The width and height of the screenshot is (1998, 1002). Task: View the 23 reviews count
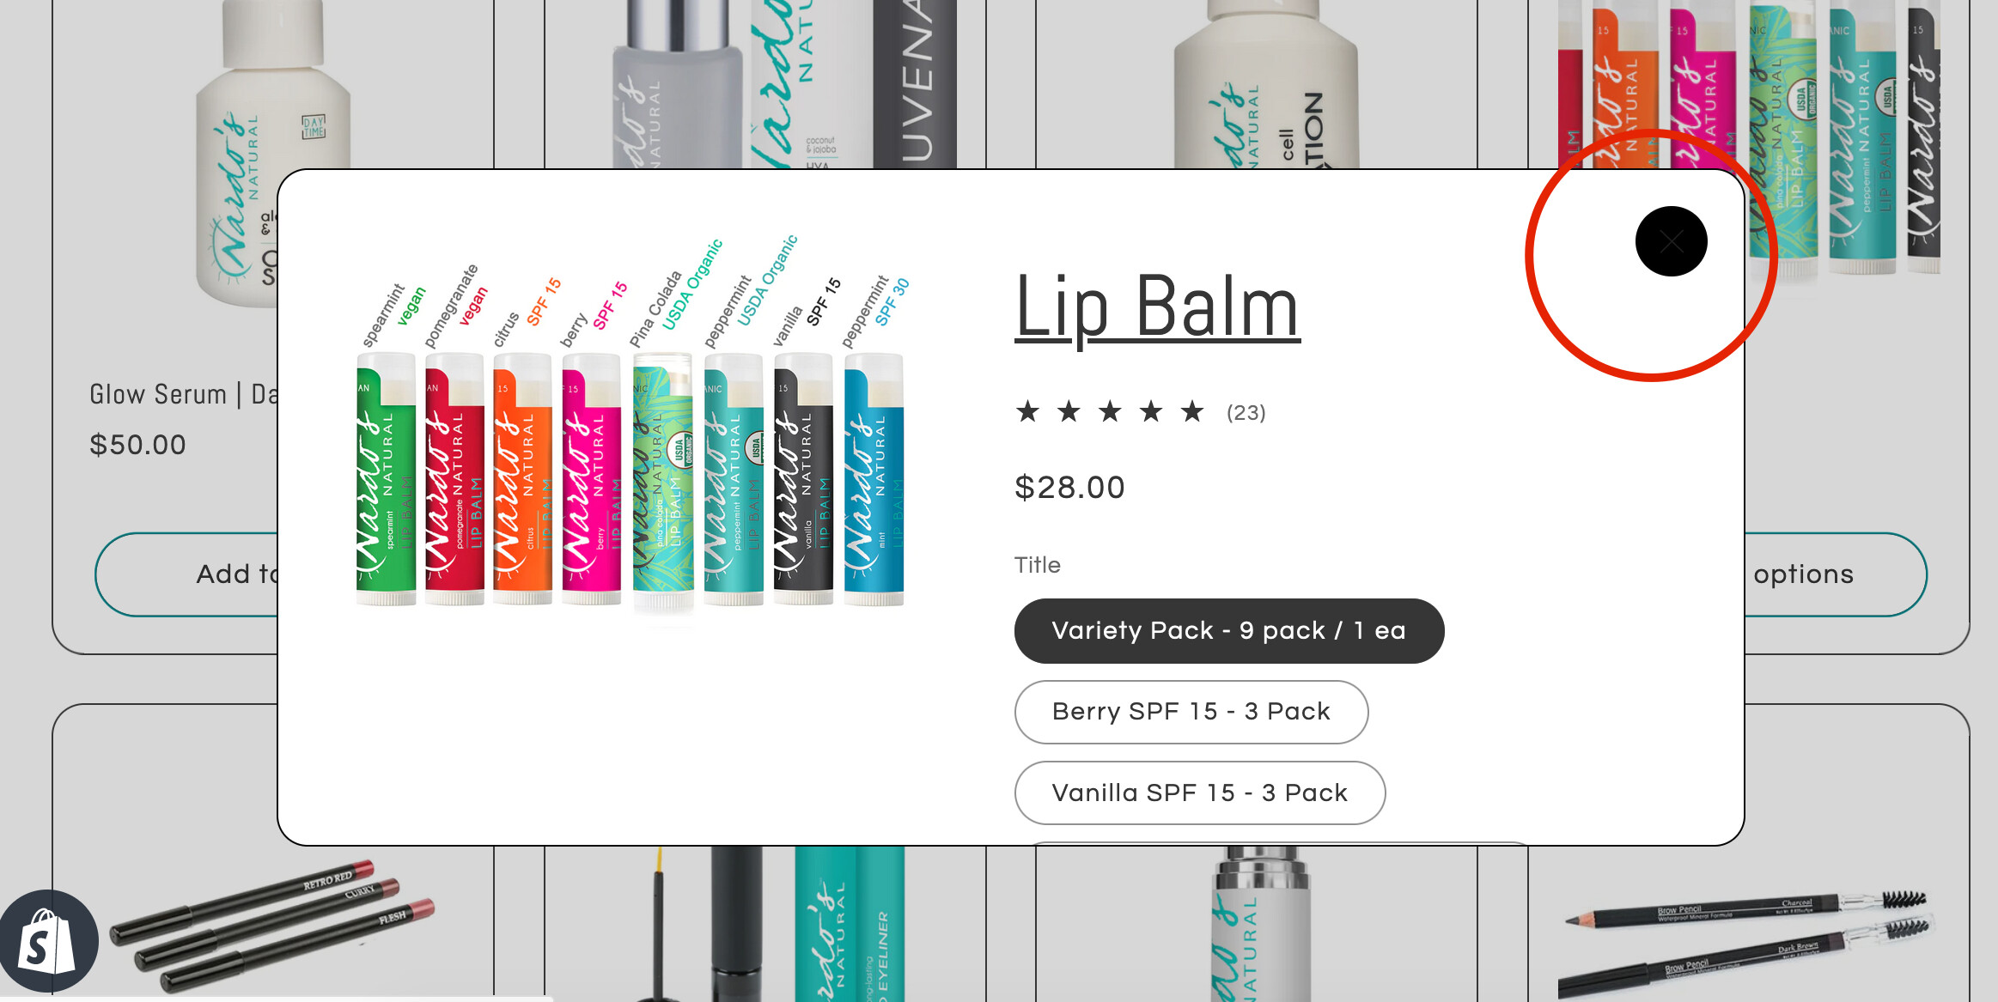point(1246,413)
